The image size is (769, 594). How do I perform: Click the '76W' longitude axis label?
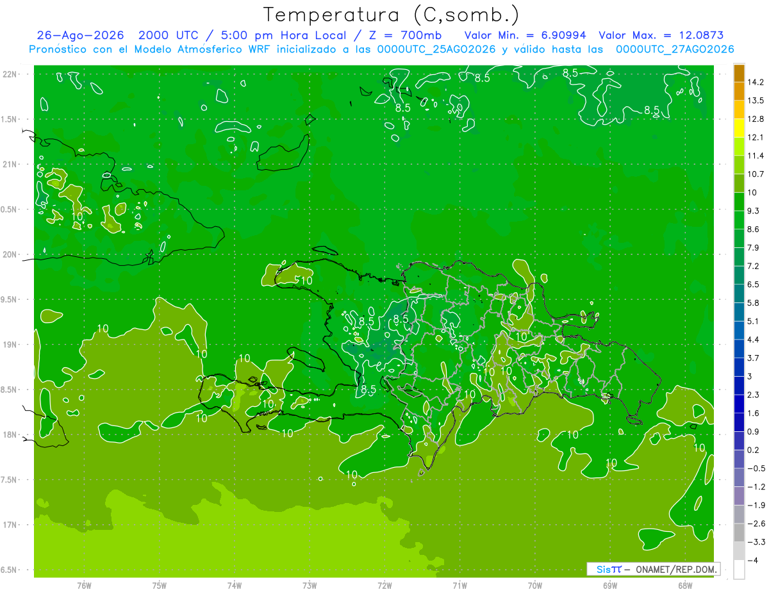click(x=84, y=586)
